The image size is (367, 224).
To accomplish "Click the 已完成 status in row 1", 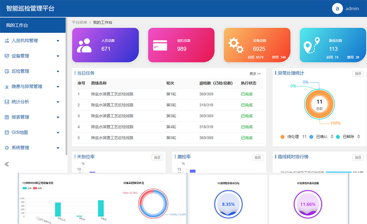I will click(x=247, y=94).
